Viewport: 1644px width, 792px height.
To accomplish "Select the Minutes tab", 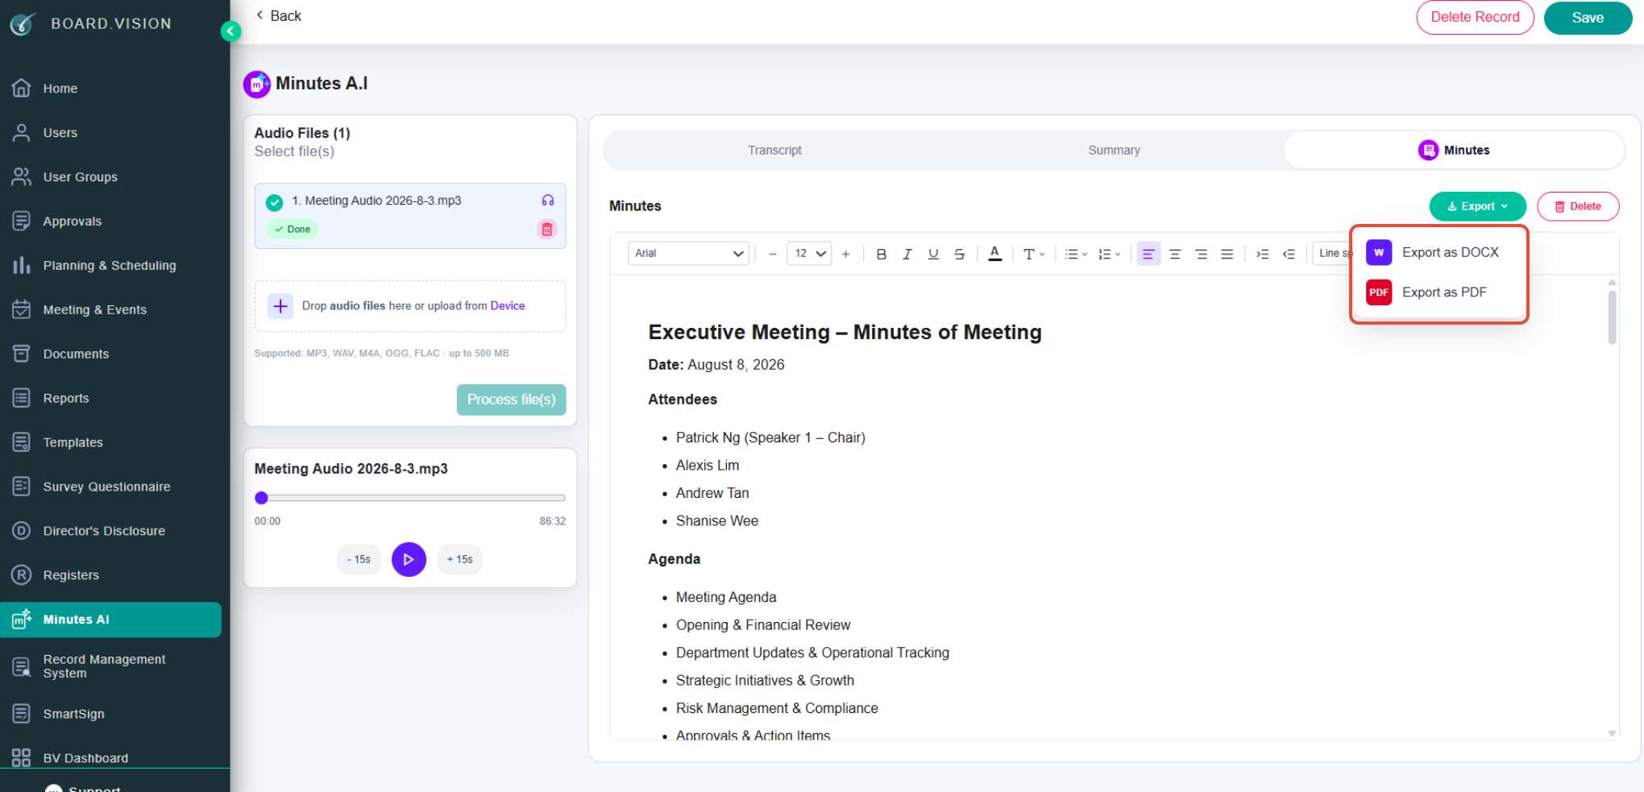I will click(1454, 151).
